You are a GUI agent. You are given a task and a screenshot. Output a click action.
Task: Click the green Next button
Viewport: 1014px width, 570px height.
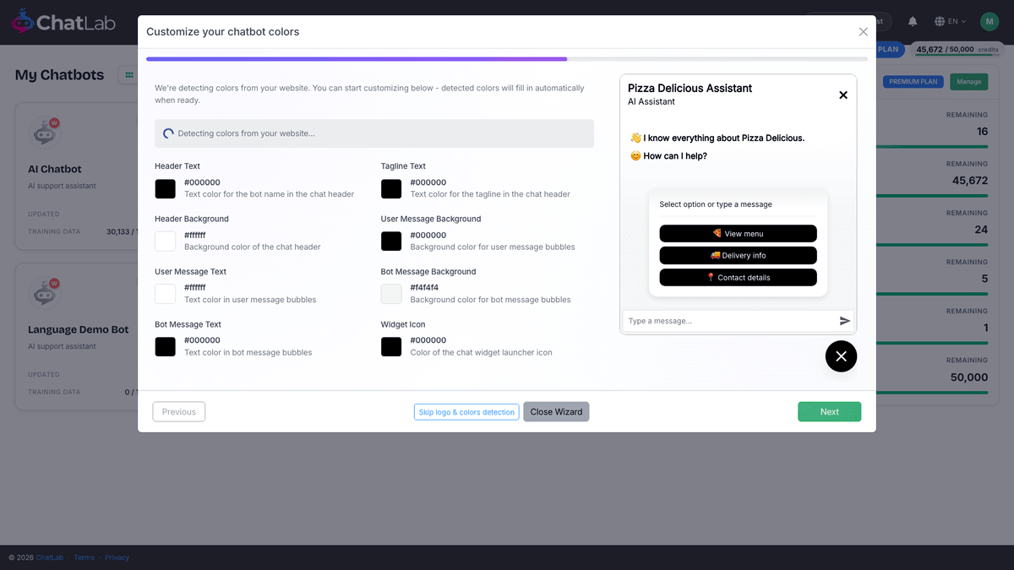pos(829,412)
